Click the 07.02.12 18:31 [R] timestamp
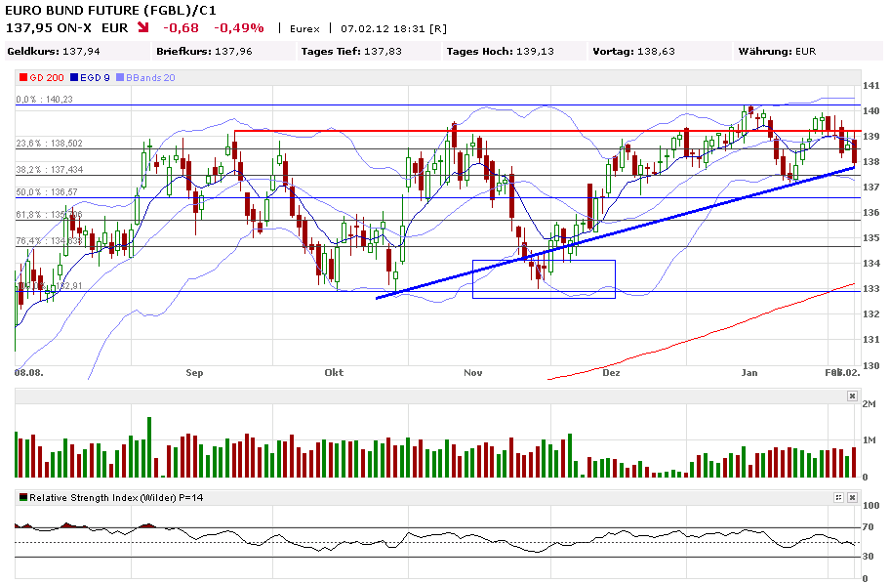 pyautogui.click(x=393, y=28)
